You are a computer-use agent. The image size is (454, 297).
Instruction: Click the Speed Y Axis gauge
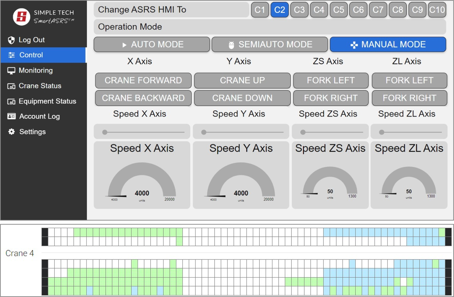(x=241, y=182)
